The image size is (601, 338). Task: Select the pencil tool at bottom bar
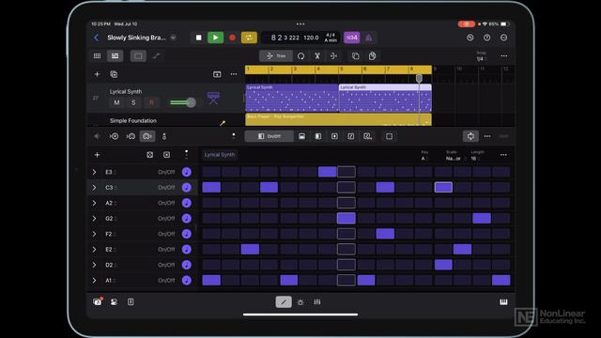pyautogui.click(x=284, y=302)
